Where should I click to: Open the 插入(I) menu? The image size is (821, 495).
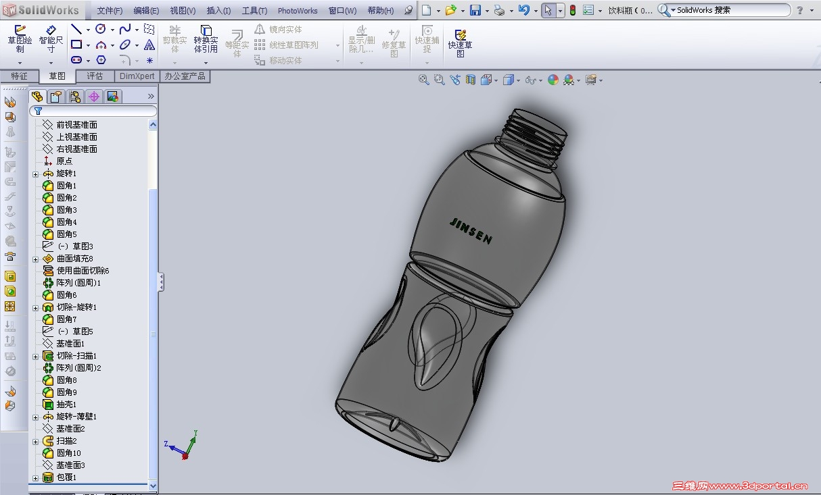coord(218,11)
